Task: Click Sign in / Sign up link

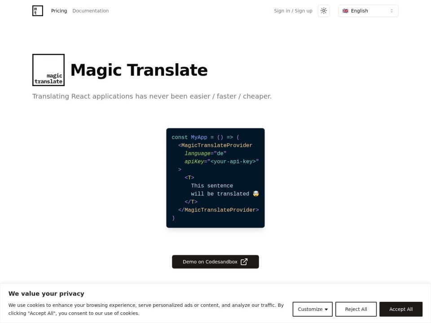Action: click(x=293, y=11)
